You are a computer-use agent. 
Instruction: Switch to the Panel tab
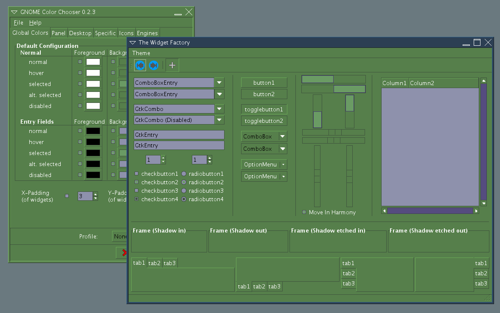[58, 33]
